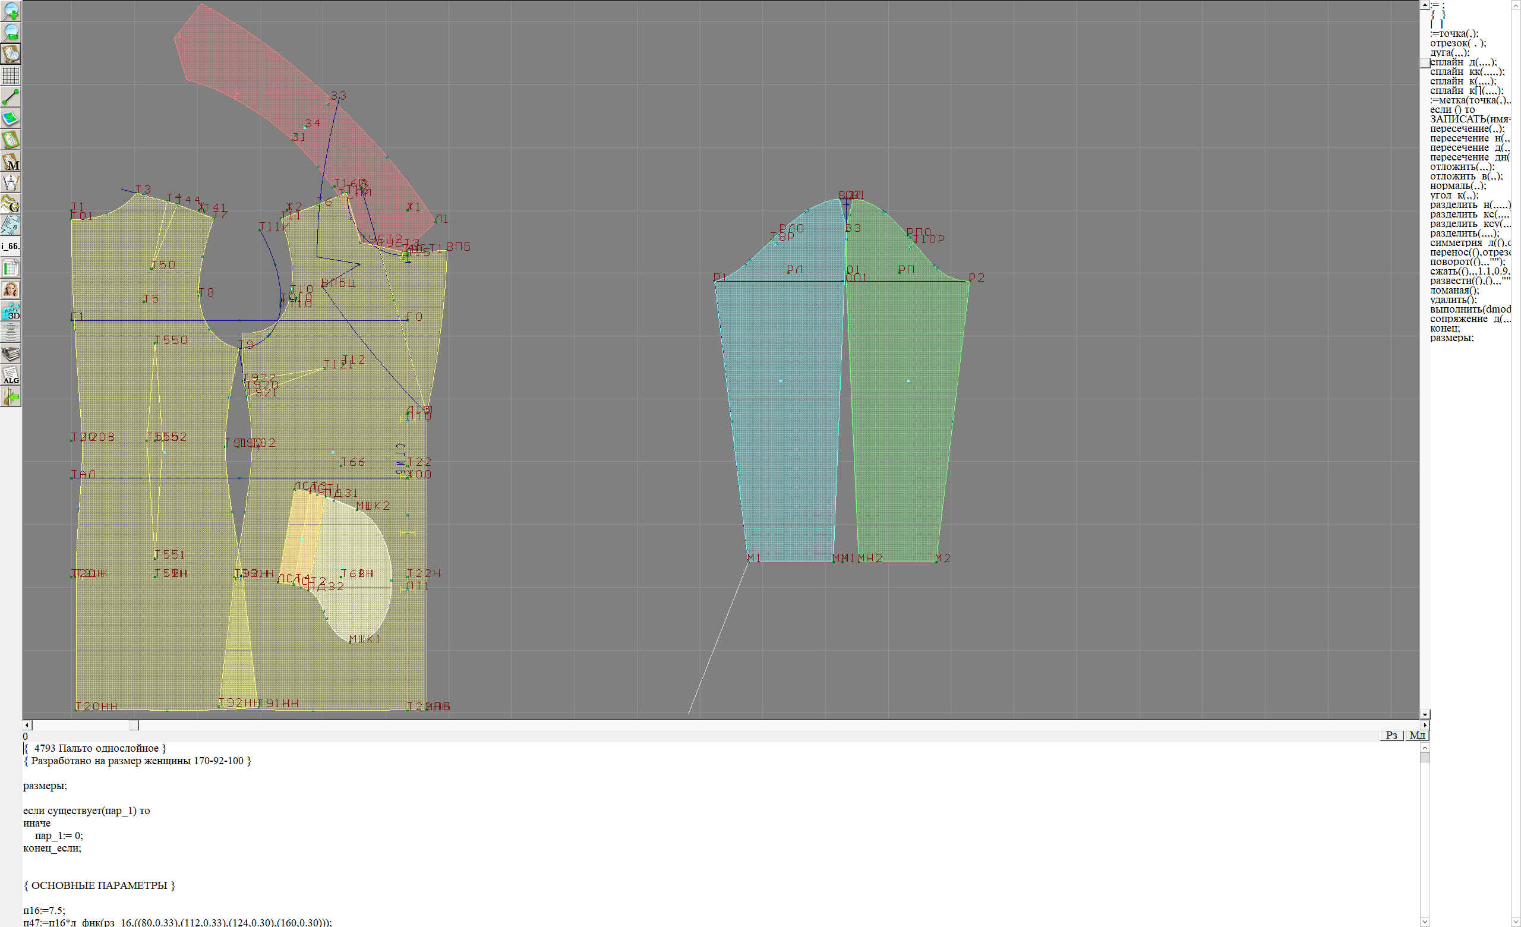Click the zoom out magnifier icon
This screenshot has height=927, width=1521.
coord(11,32)
